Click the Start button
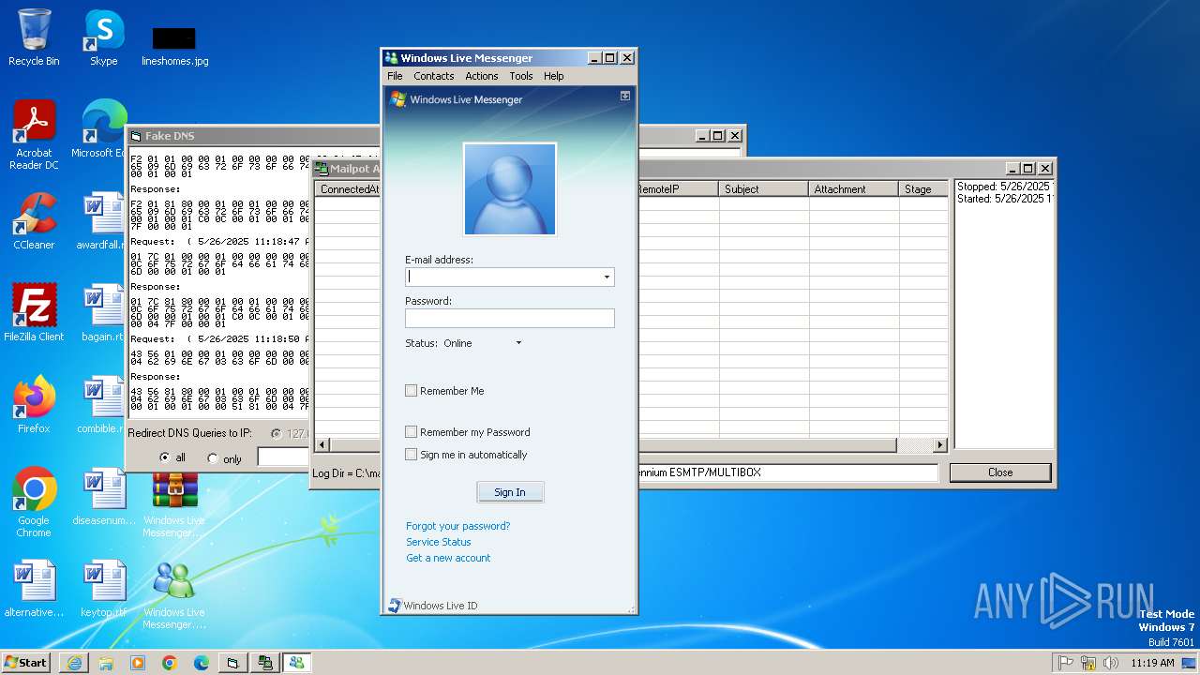 (26, 663)
